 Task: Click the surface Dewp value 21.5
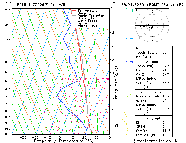point(166,70)
